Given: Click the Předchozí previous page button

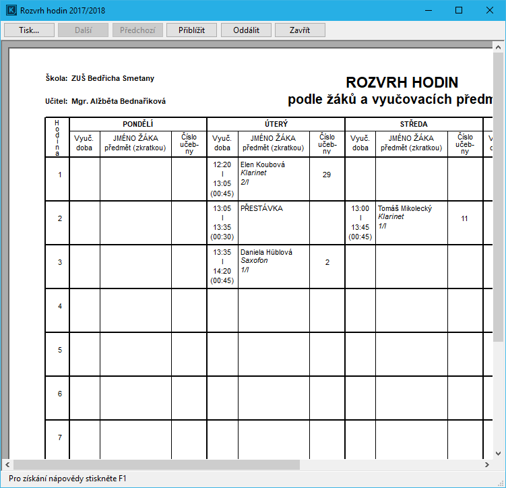Looking at the screenshot, I should click(137, 30).
